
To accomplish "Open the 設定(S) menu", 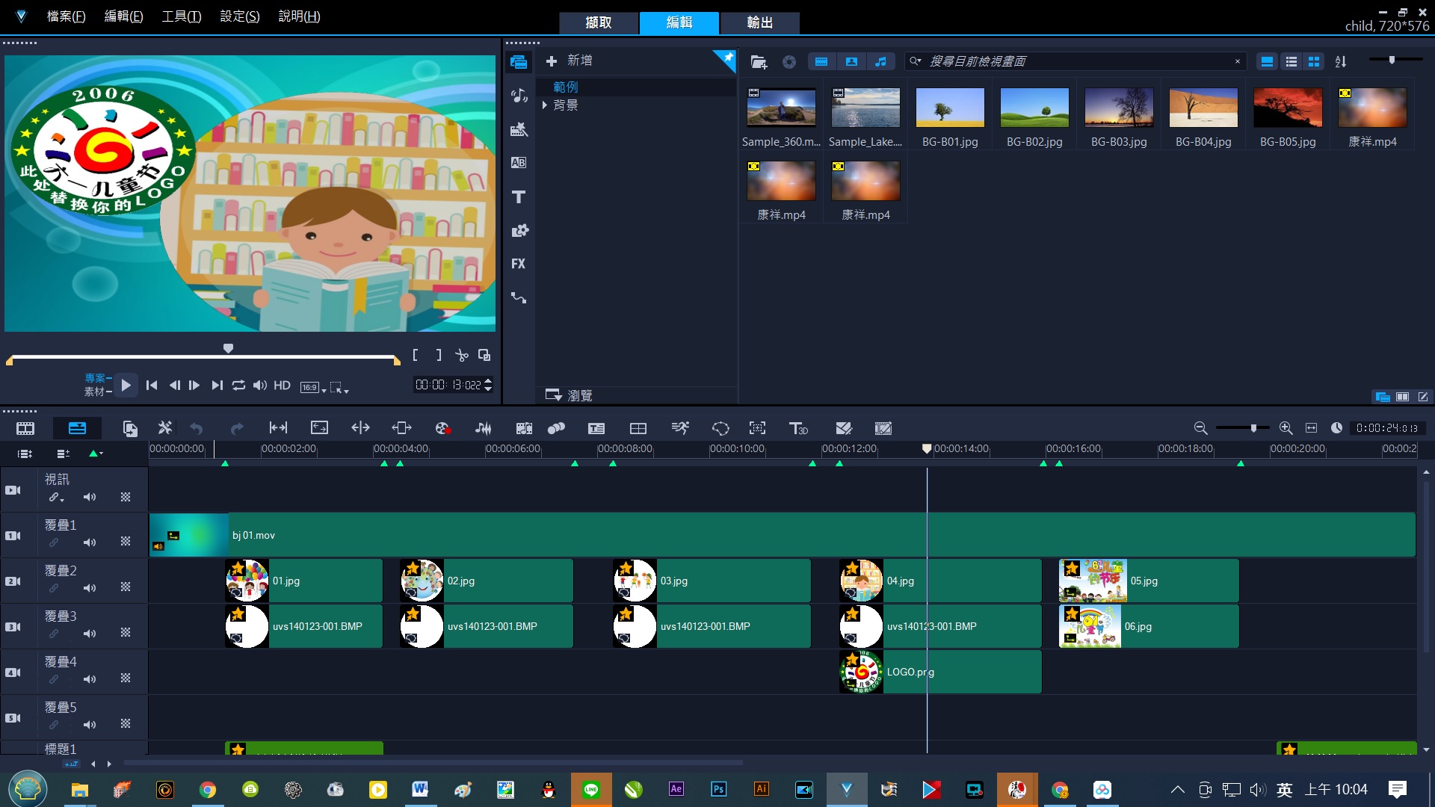I will (240, 16).
